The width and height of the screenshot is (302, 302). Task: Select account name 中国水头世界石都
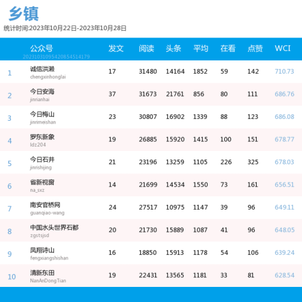(54, 228)
